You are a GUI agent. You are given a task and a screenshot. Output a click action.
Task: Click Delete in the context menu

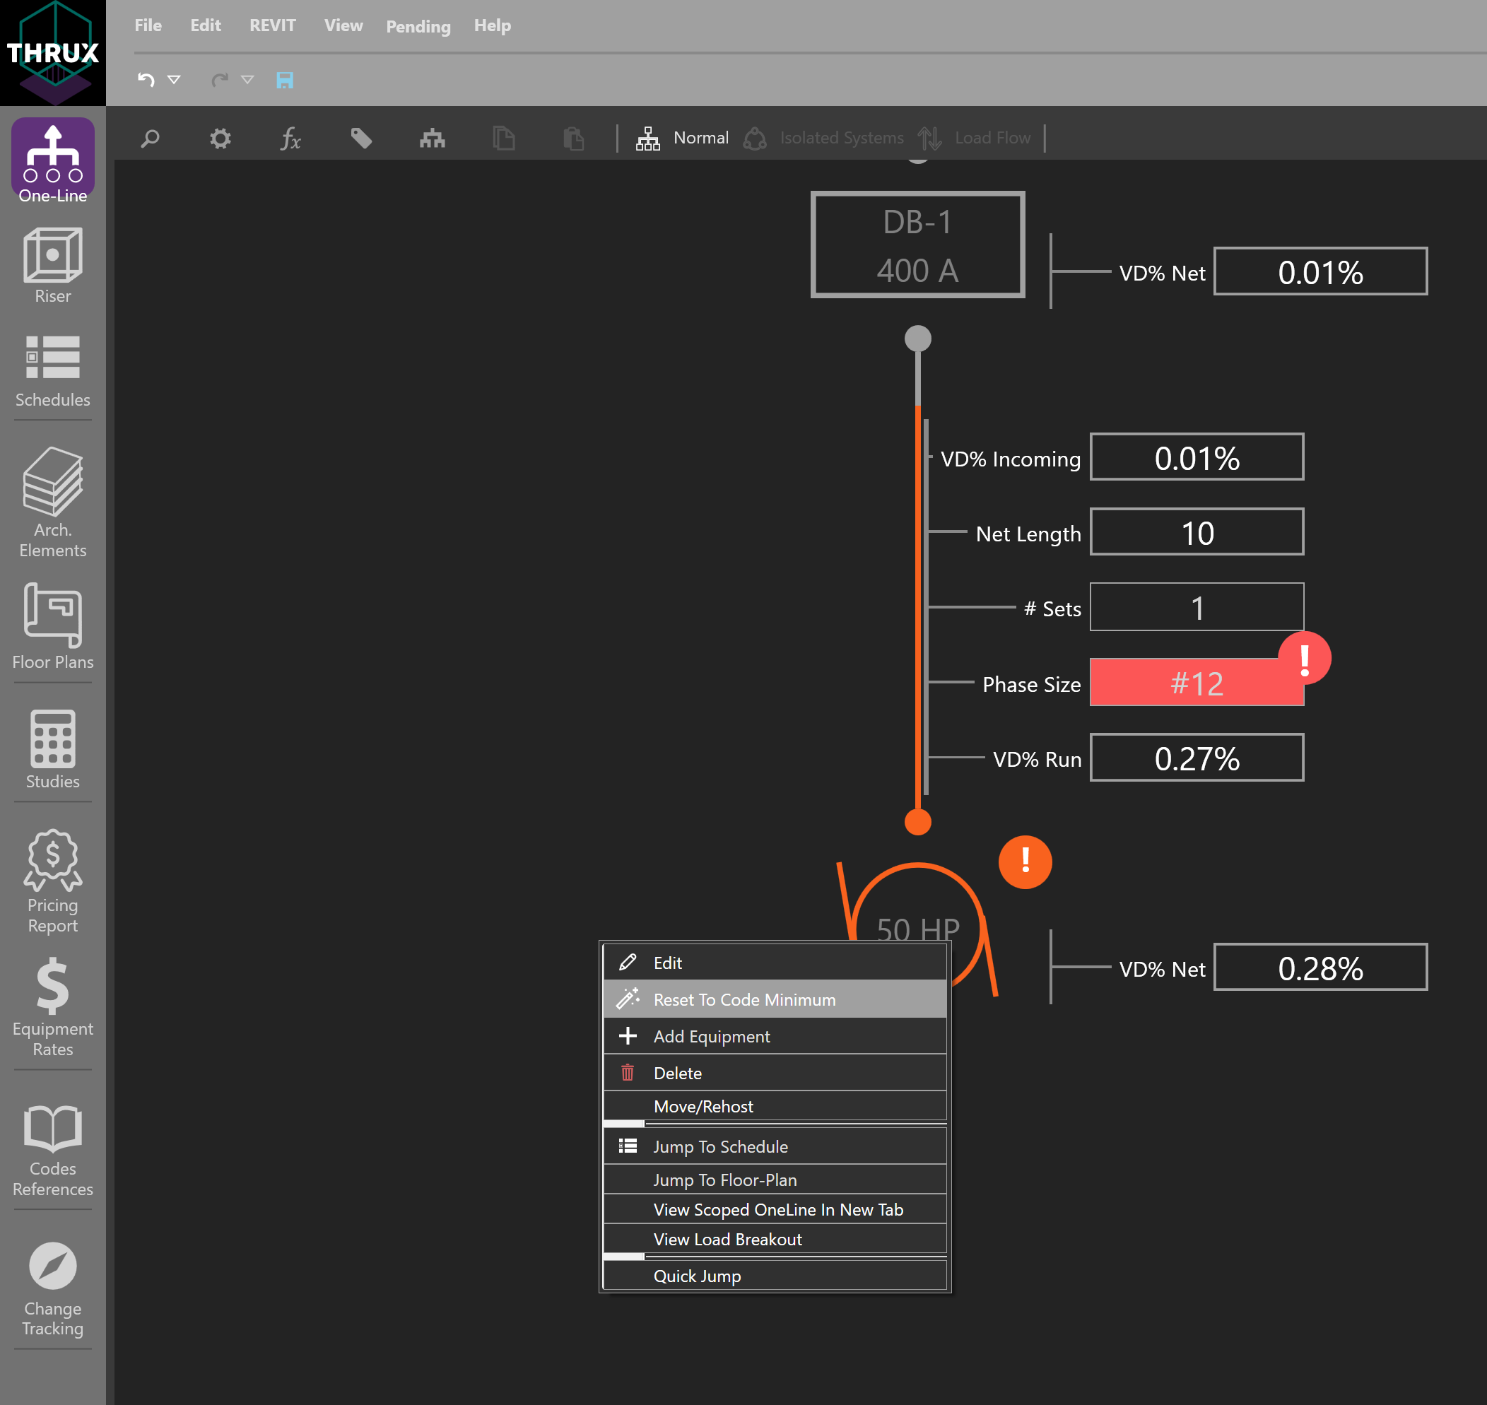point(677,1072)
